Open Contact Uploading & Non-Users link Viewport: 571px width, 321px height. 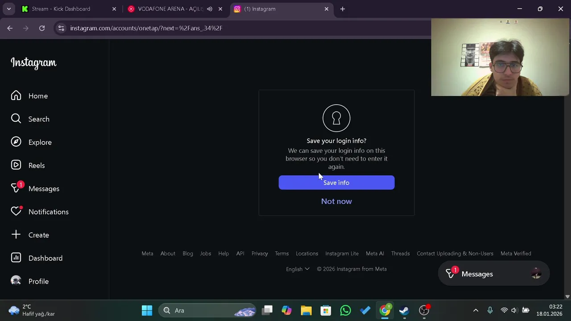[x=455, y=253]
